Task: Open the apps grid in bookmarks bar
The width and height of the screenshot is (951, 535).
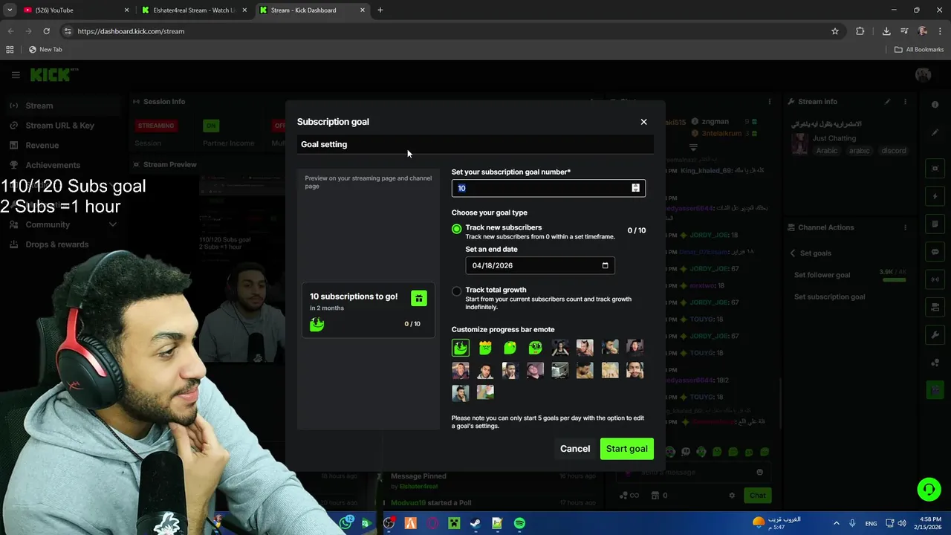Action: click(10, 50)
